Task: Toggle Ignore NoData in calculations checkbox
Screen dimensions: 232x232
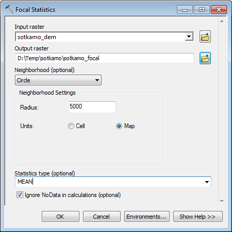Action: (x=20, y=195)
